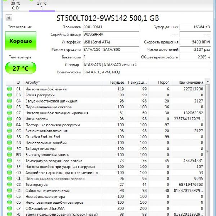Click the Текущее column header
The width and height of the screenshot is (216, 216).
coord(114,82)
